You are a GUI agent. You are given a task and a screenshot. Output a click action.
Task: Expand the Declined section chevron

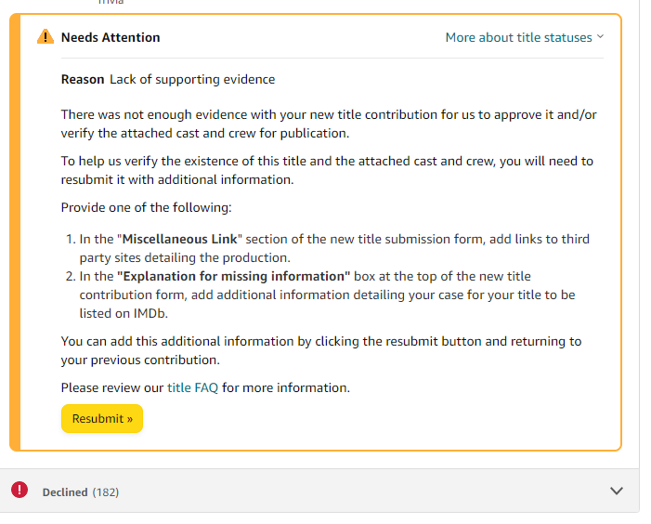pyautogui.click(x=617, y=491)
